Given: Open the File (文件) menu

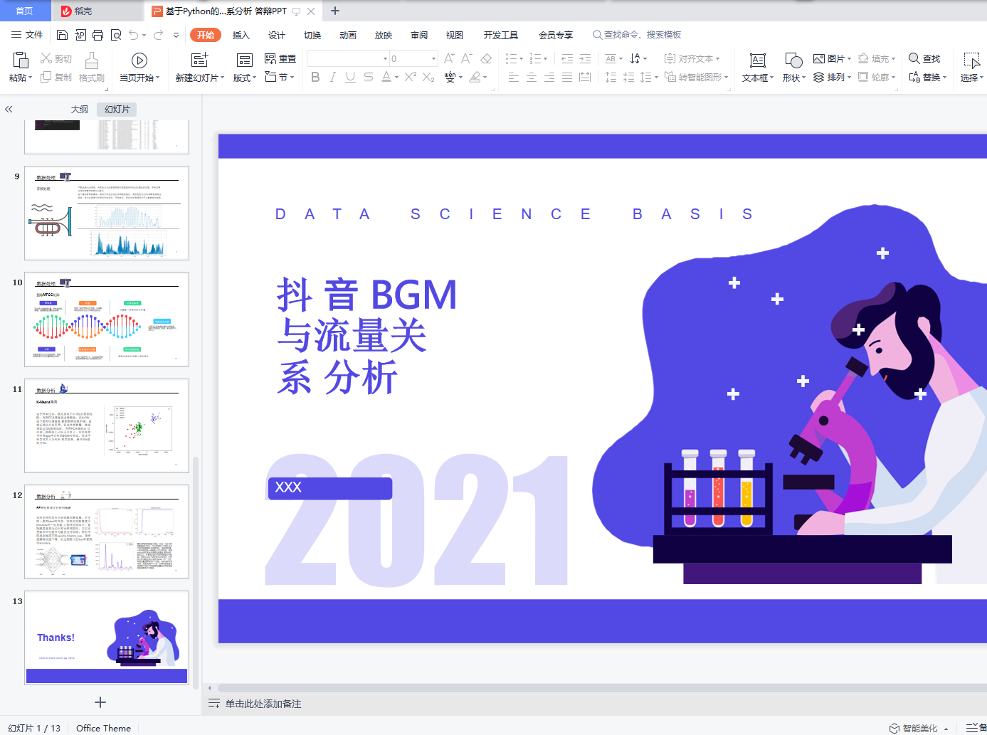Looking at the screenshot, I should click(27, 35).
